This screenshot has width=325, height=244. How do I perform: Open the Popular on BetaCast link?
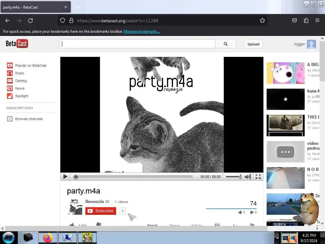tap(31, 65)
